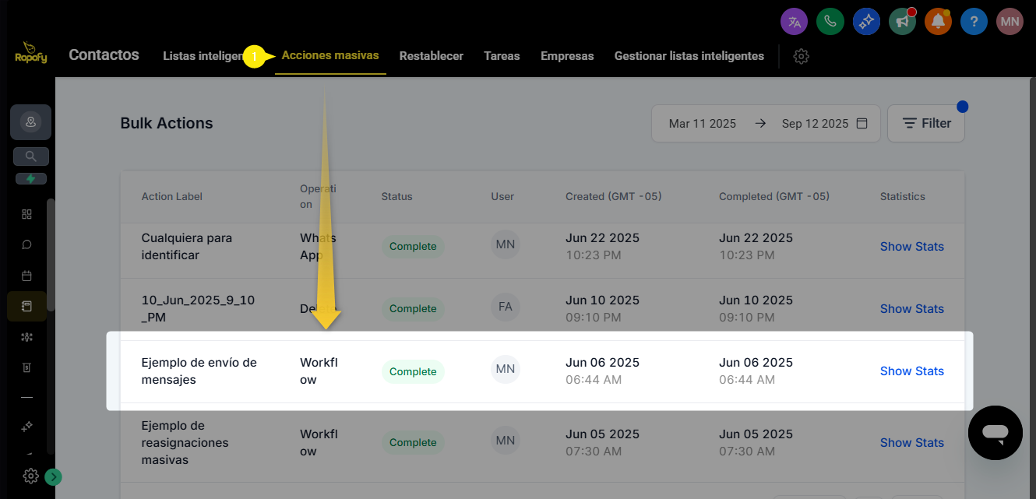This screenshot has width=1036, height=499.
Task: Open the megaphone announcements icon
Action: [x=902, y=22]
